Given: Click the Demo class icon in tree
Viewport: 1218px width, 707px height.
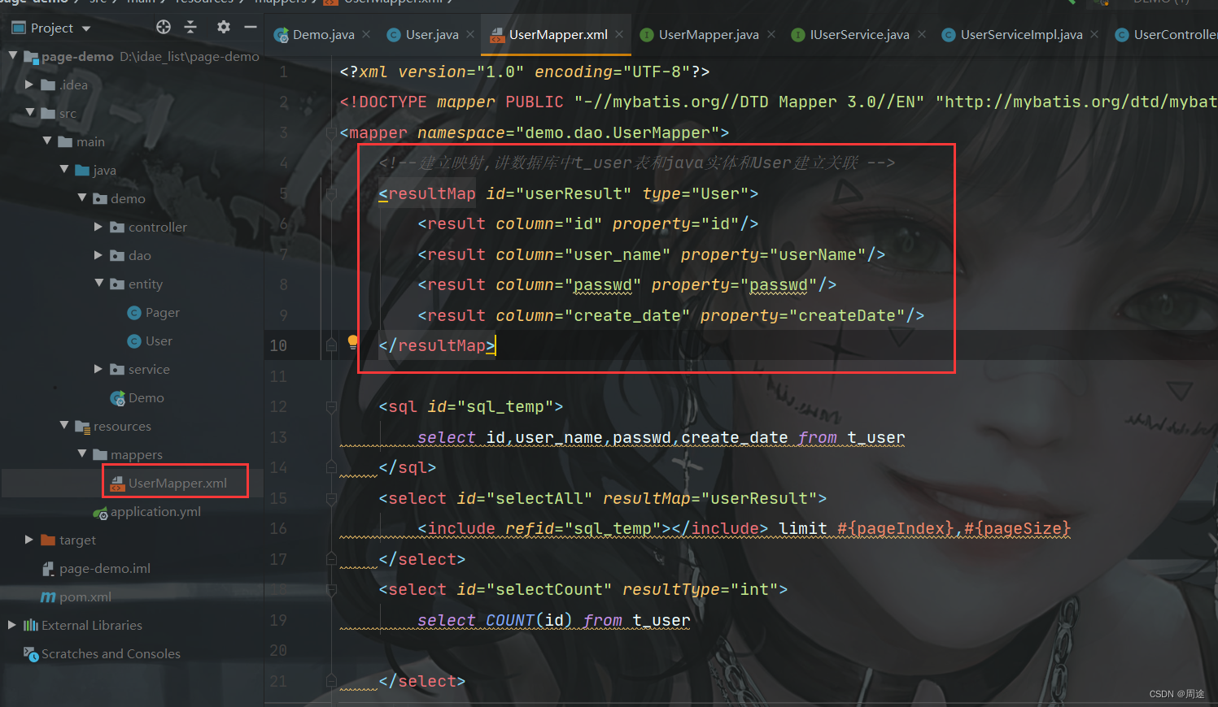Looking at the screenshot, I should (x=119, y=397).
